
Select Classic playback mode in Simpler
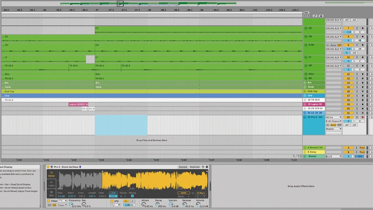(51, 174)
